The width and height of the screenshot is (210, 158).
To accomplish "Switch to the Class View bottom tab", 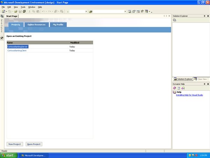I will [x=201, y=79].
